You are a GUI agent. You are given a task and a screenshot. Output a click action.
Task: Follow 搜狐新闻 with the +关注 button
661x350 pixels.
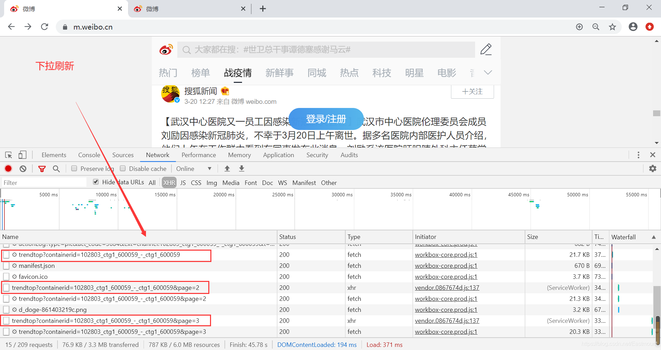472,91
